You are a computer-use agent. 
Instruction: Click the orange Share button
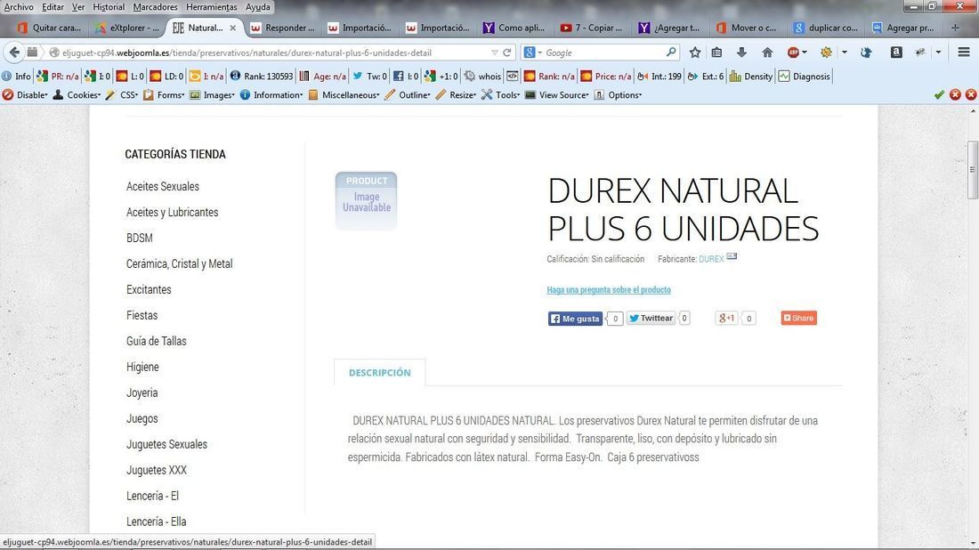click(798, 318)
